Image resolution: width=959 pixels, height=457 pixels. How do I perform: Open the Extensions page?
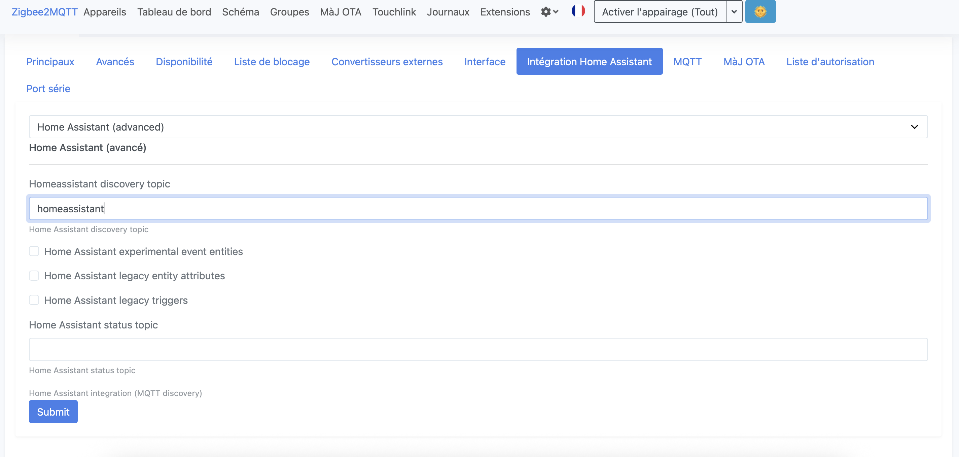tap(505, 12)
